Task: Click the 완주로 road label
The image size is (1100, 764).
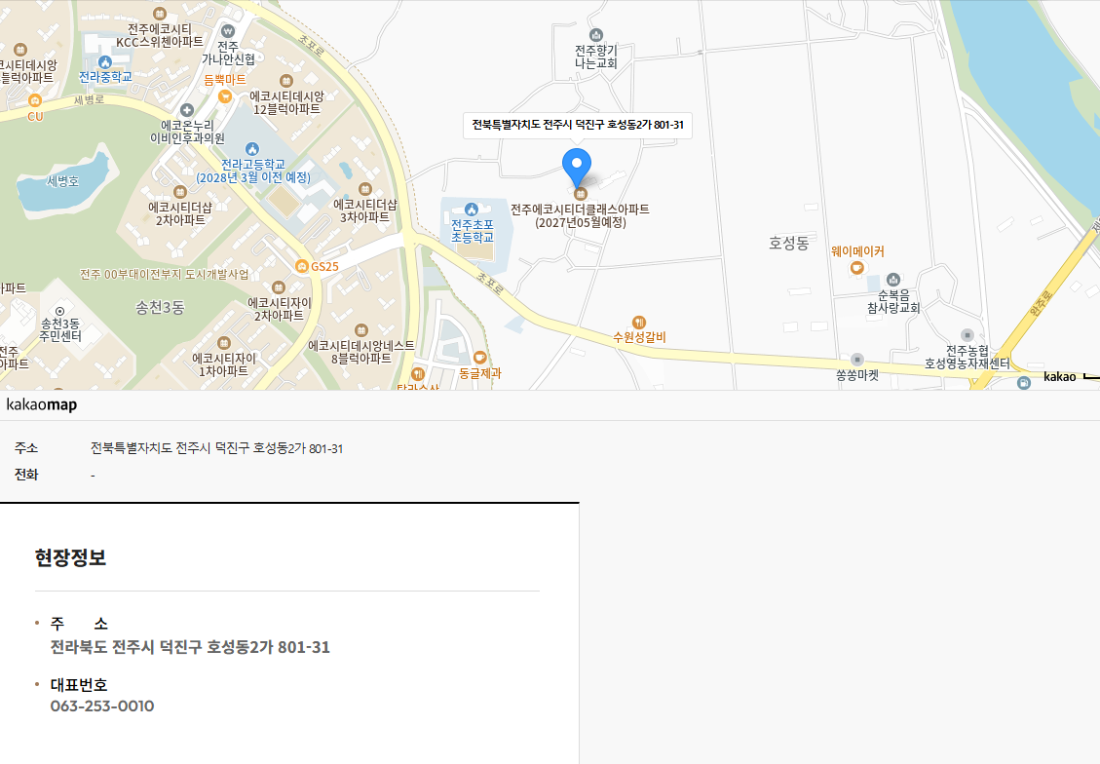Action: pos(1042,303)
